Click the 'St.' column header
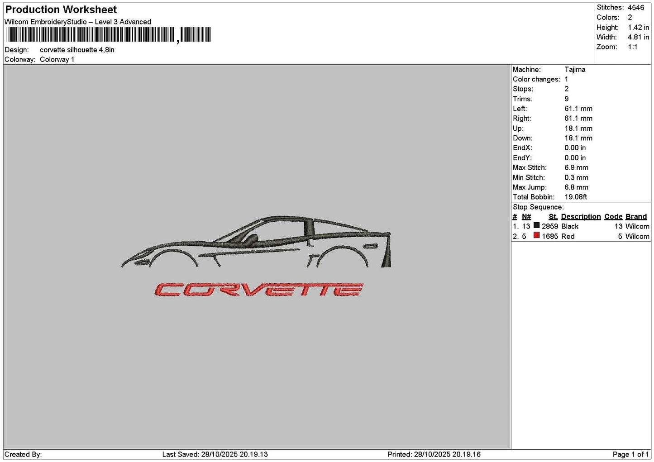Screen dimensions: 654x462 553,217
